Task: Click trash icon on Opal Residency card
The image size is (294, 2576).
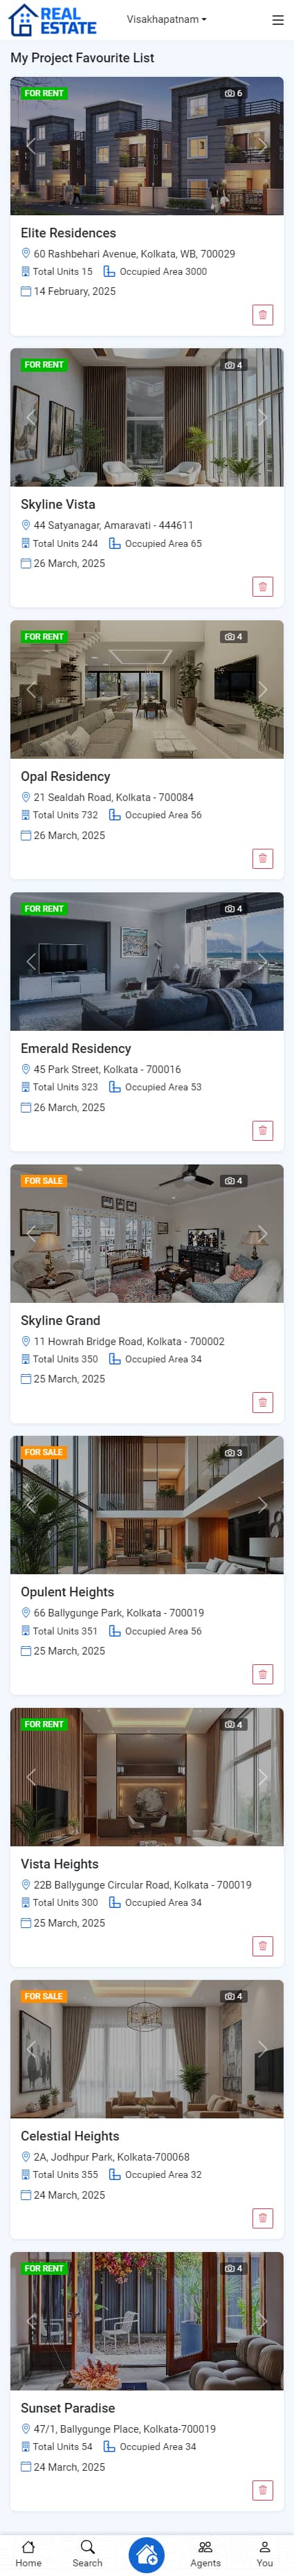Action: 263,859
